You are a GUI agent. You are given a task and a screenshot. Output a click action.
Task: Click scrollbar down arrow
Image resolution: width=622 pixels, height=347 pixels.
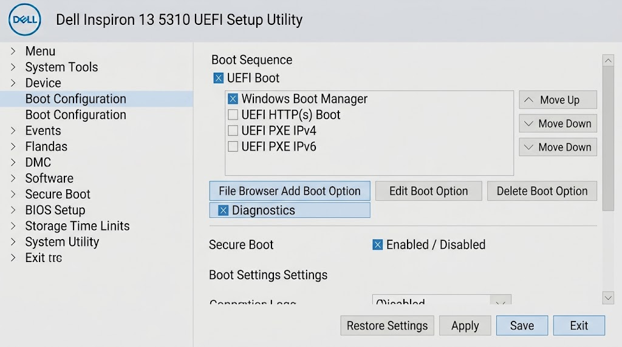(608, 298)
